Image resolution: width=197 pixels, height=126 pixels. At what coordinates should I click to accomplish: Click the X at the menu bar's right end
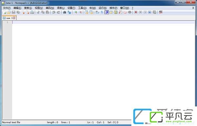193,8
